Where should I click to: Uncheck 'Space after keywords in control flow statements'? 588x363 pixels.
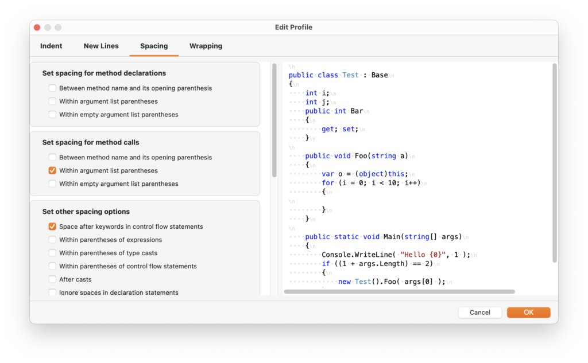coord(52,227)
